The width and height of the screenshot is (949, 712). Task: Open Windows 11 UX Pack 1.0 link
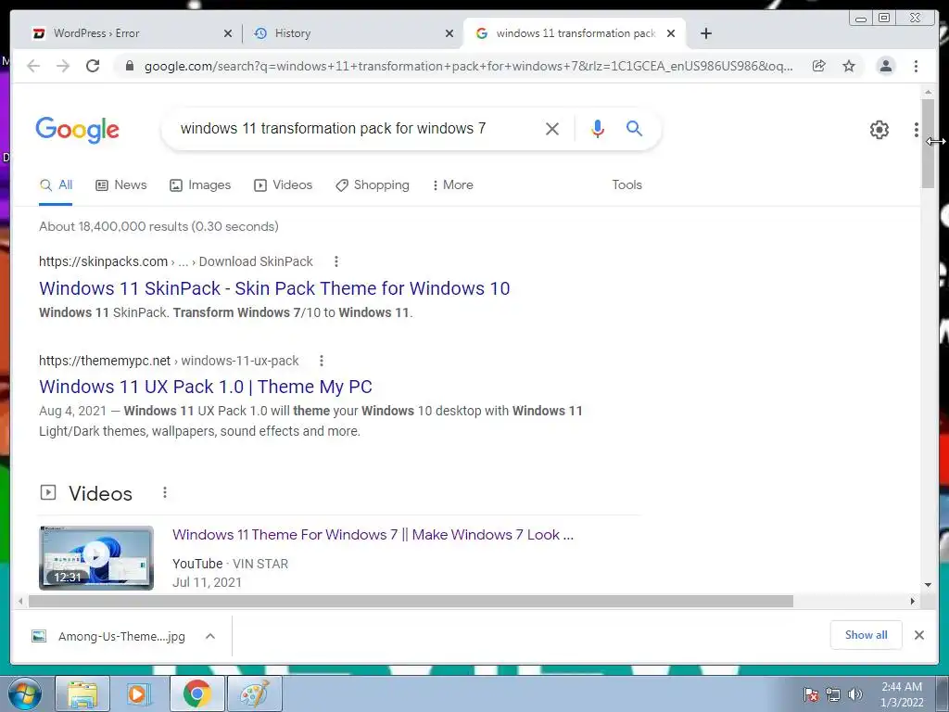tap(205, 387)
